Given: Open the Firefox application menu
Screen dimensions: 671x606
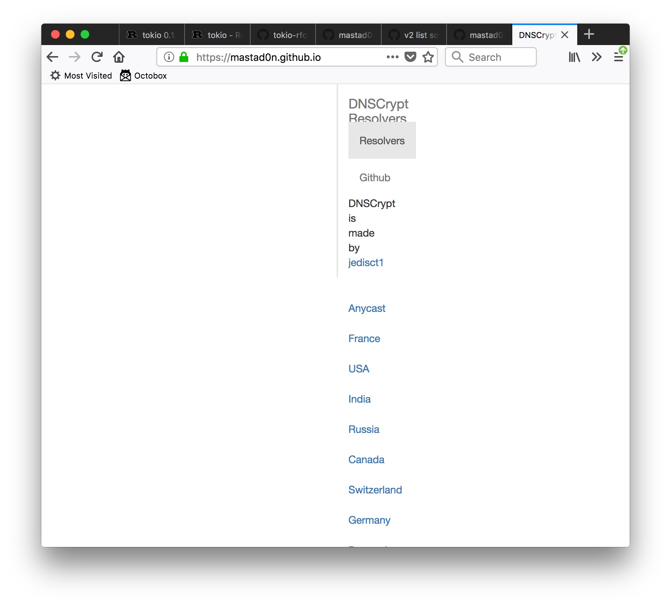Looking at the screenshot, I should pos(617,57).
